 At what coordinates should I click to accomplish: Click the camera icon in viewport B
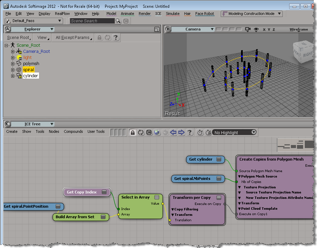click(x=248, y=29)
